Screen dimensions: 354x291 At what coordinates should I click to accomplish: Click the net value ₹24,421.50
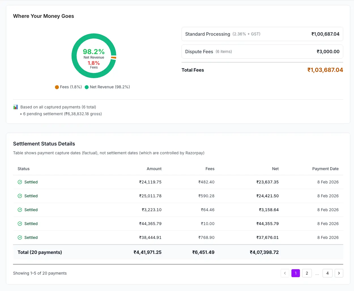[x=268, y=196]
